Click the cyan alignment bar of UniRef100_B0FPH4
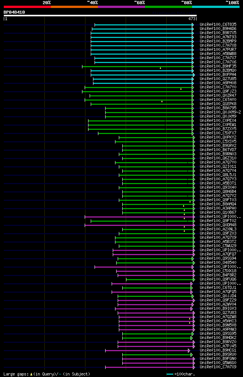 (143, 75)
